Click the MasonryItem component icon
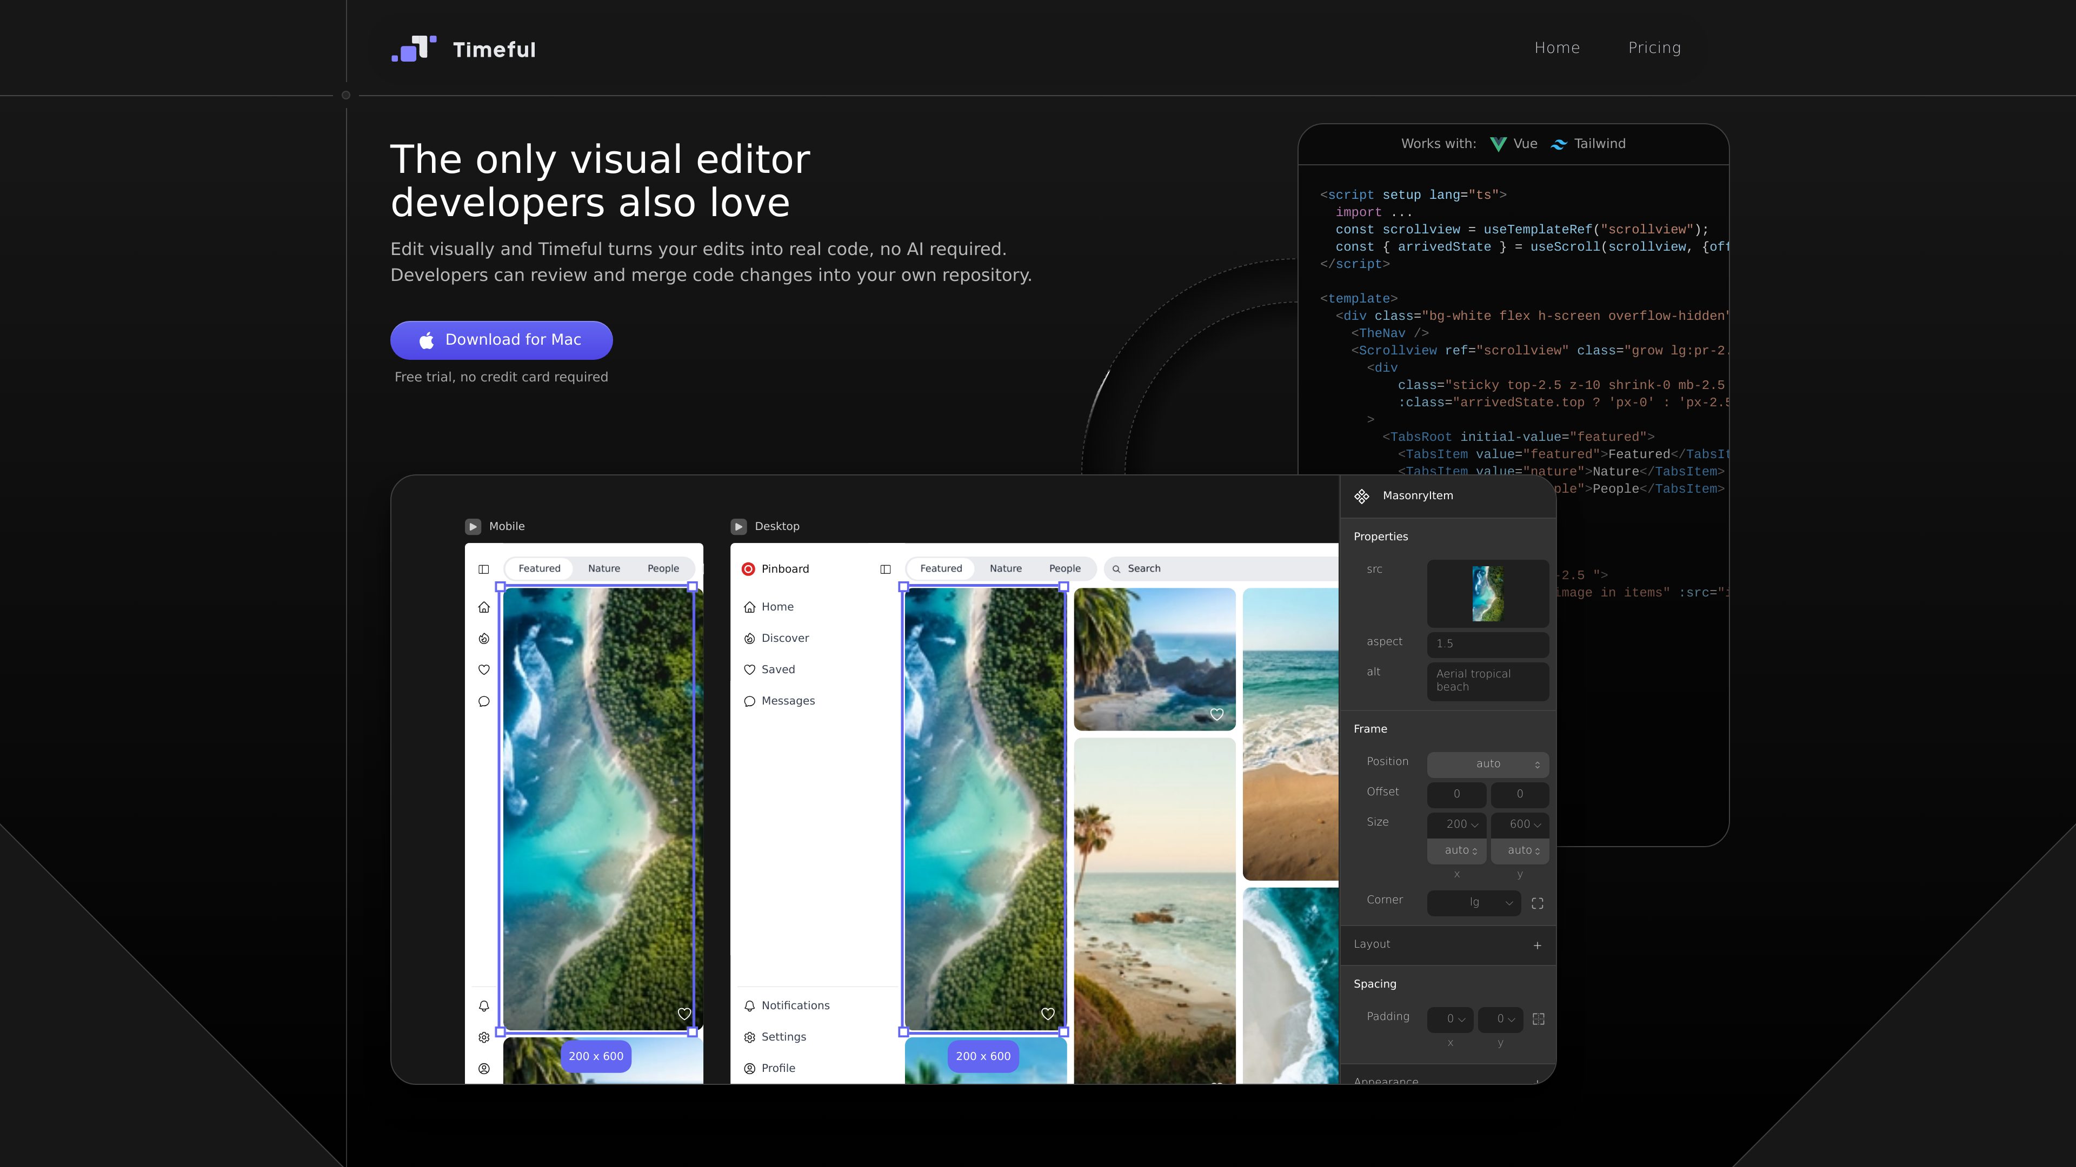 pos(1362,496)
